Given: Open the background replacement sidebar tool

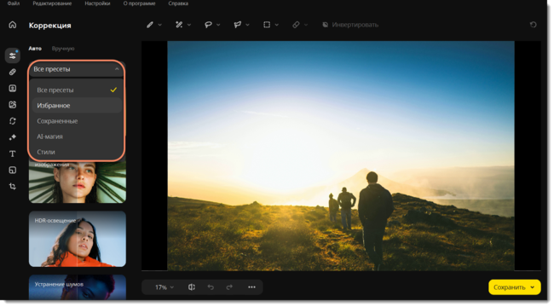Looking at the screenshot, I should (x=13, y=105).
